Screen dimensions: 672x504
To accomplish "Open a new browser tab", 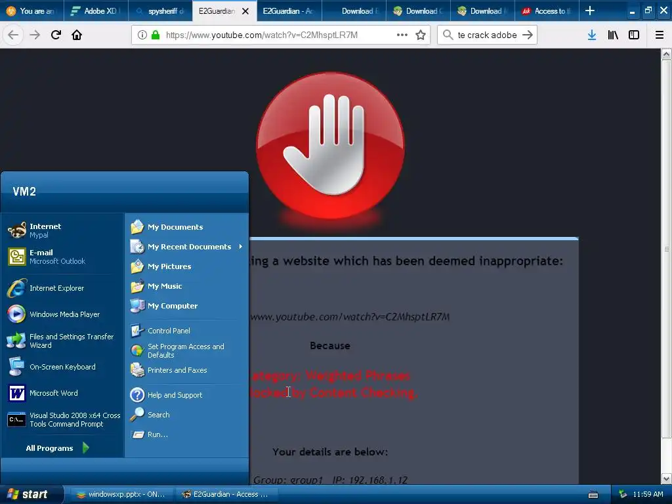I will (590, 10).
